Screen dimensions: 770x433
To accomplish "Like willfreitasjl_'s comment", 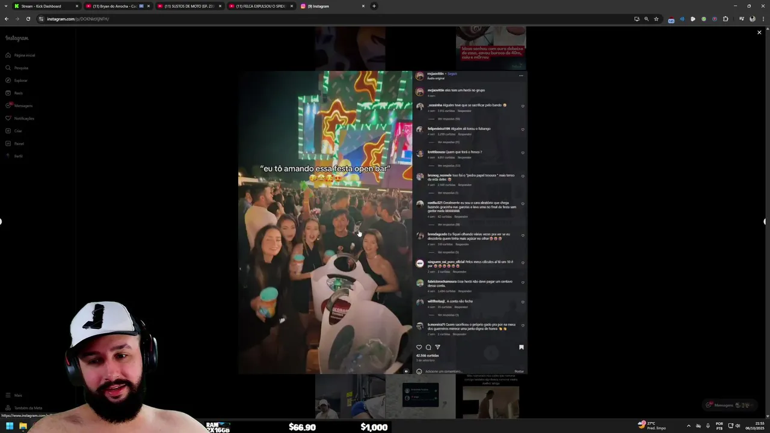I will pos(523,302).
